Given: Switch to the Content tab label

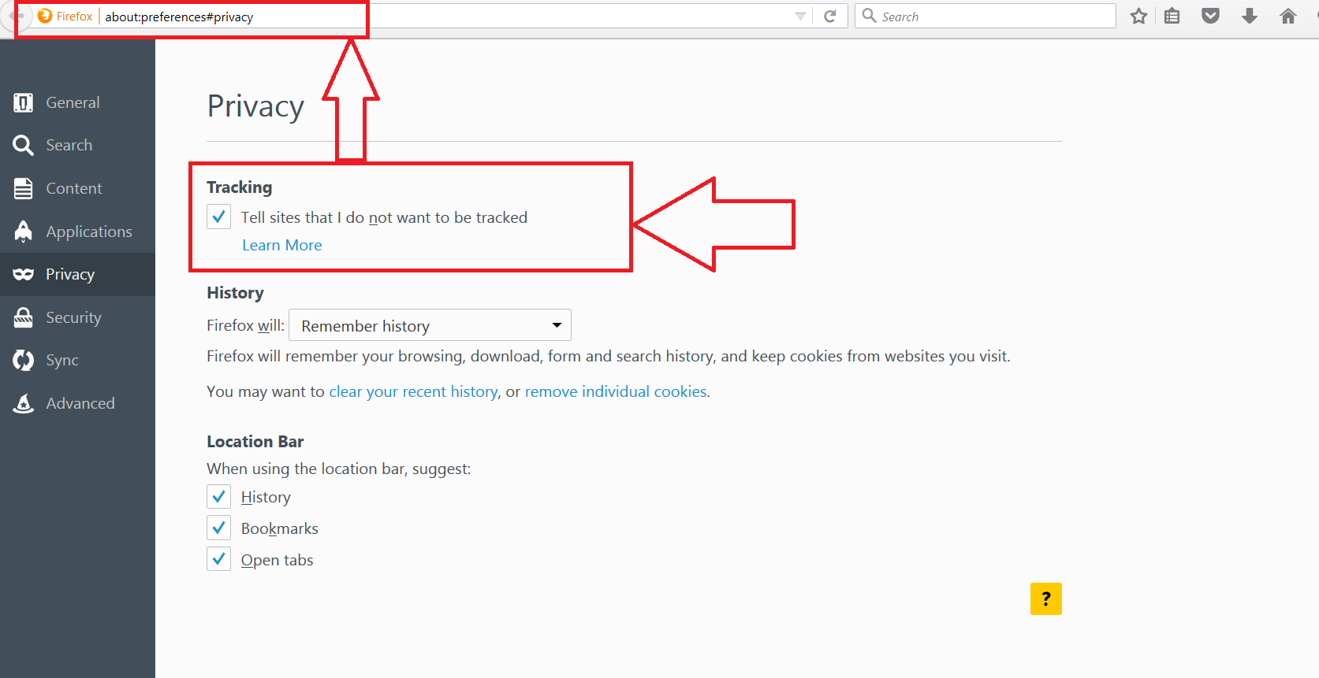Looking at the screenshot, I should (74, 188).
